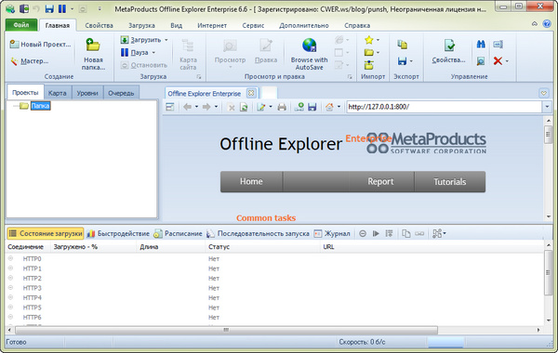Click the Report button on the web page
This screenshot has height=353, width=558.
point(380,182)
